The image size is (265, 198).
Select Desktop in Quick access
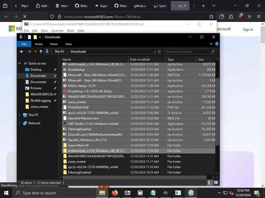click(36, 70)
